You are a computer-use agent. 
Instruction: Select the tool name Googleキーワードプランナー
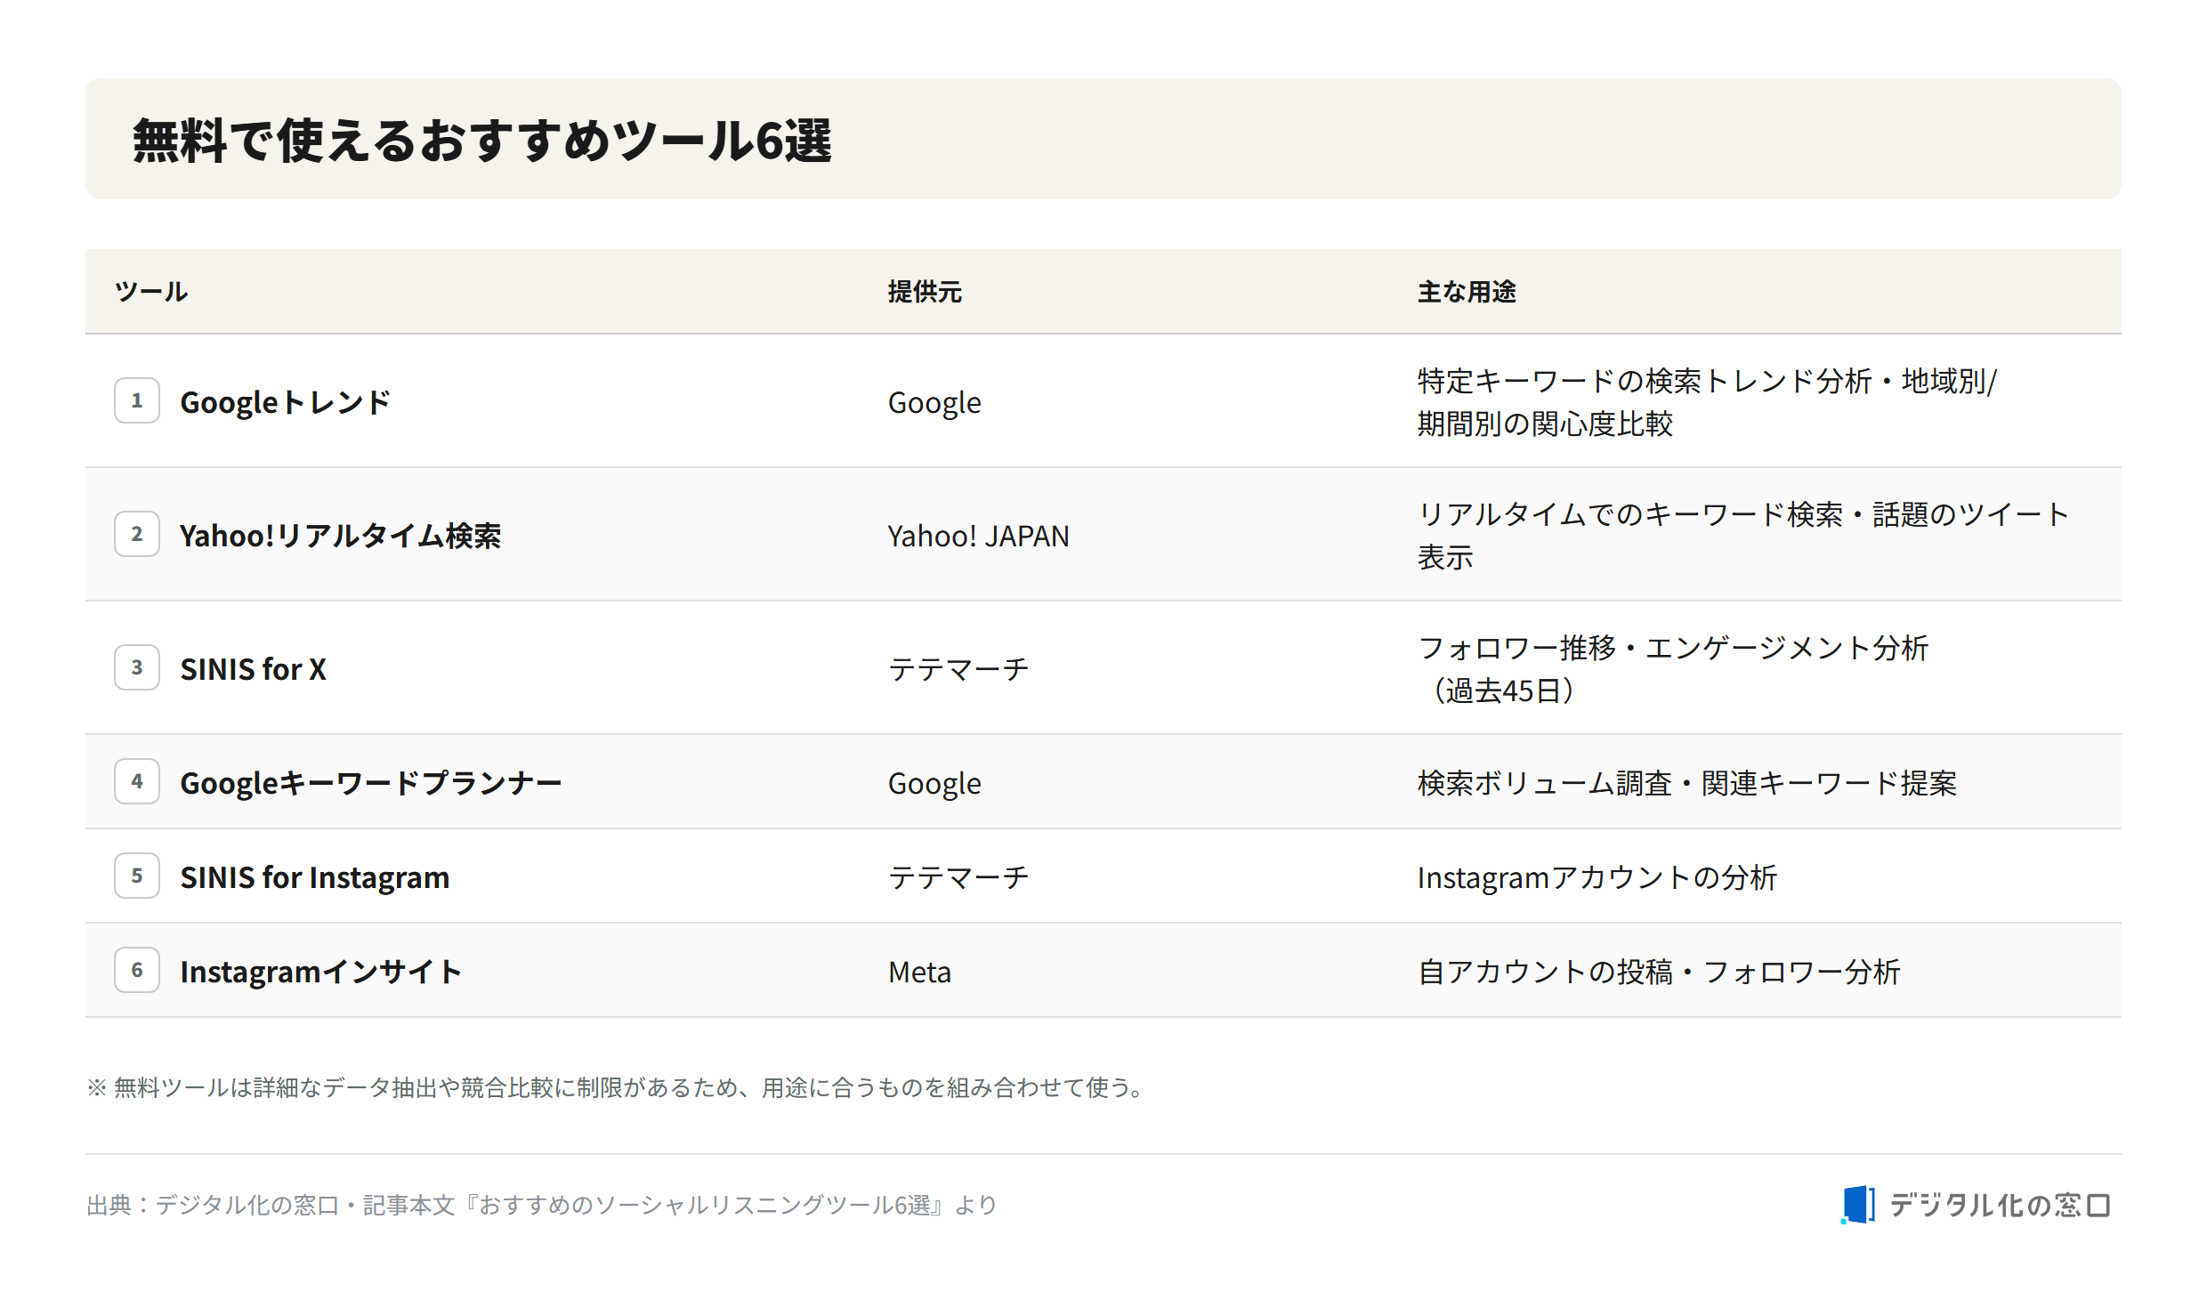[371, 783]
